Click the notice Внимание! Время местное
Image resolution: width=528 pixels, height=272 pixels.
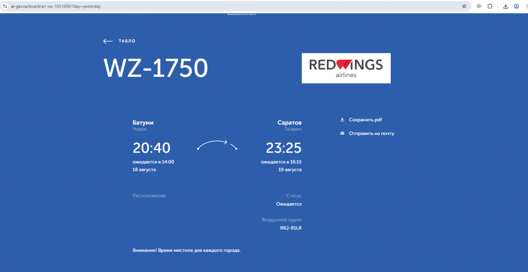point(187,251)
